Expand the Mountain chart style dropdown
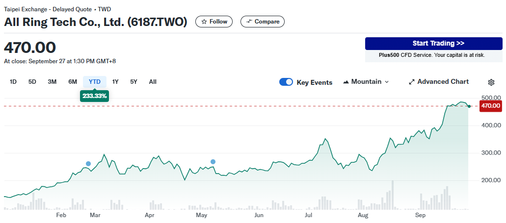Screen dimensions: 506x223 coord(386,82)
